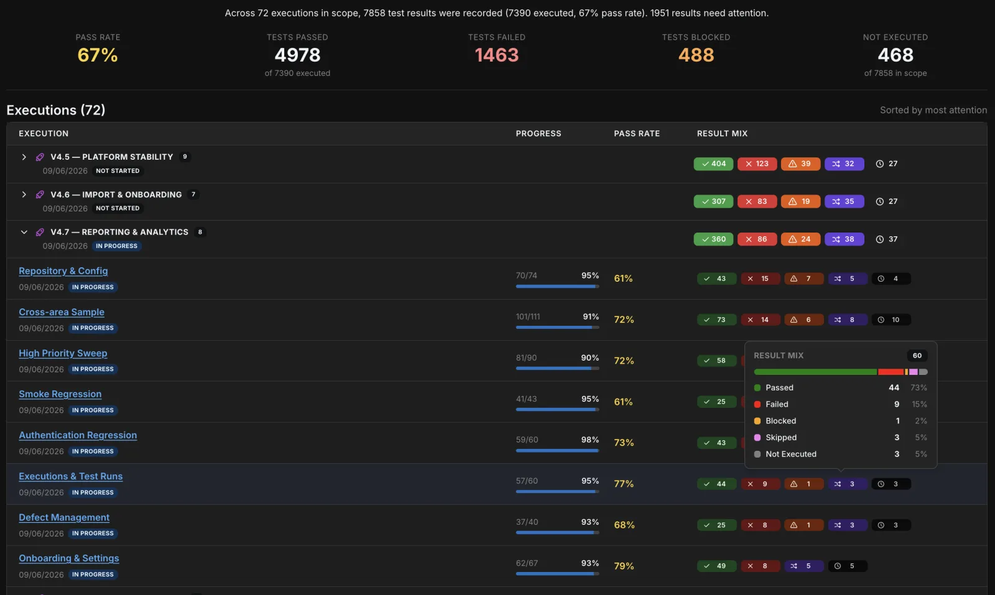
Task: Open the Onboarding & Settings execution
Action: (x=68, y=558)
